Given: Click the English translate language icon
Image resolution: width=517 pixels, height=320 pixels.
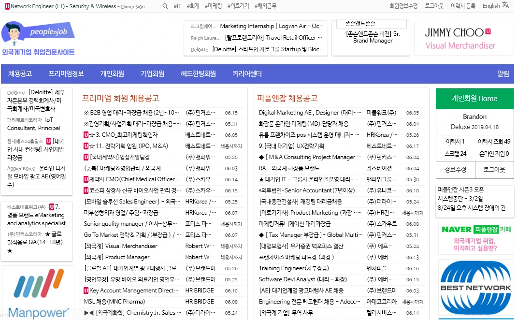Looking at the screenshot, I should pyautogui.click(x=506, y=6).
